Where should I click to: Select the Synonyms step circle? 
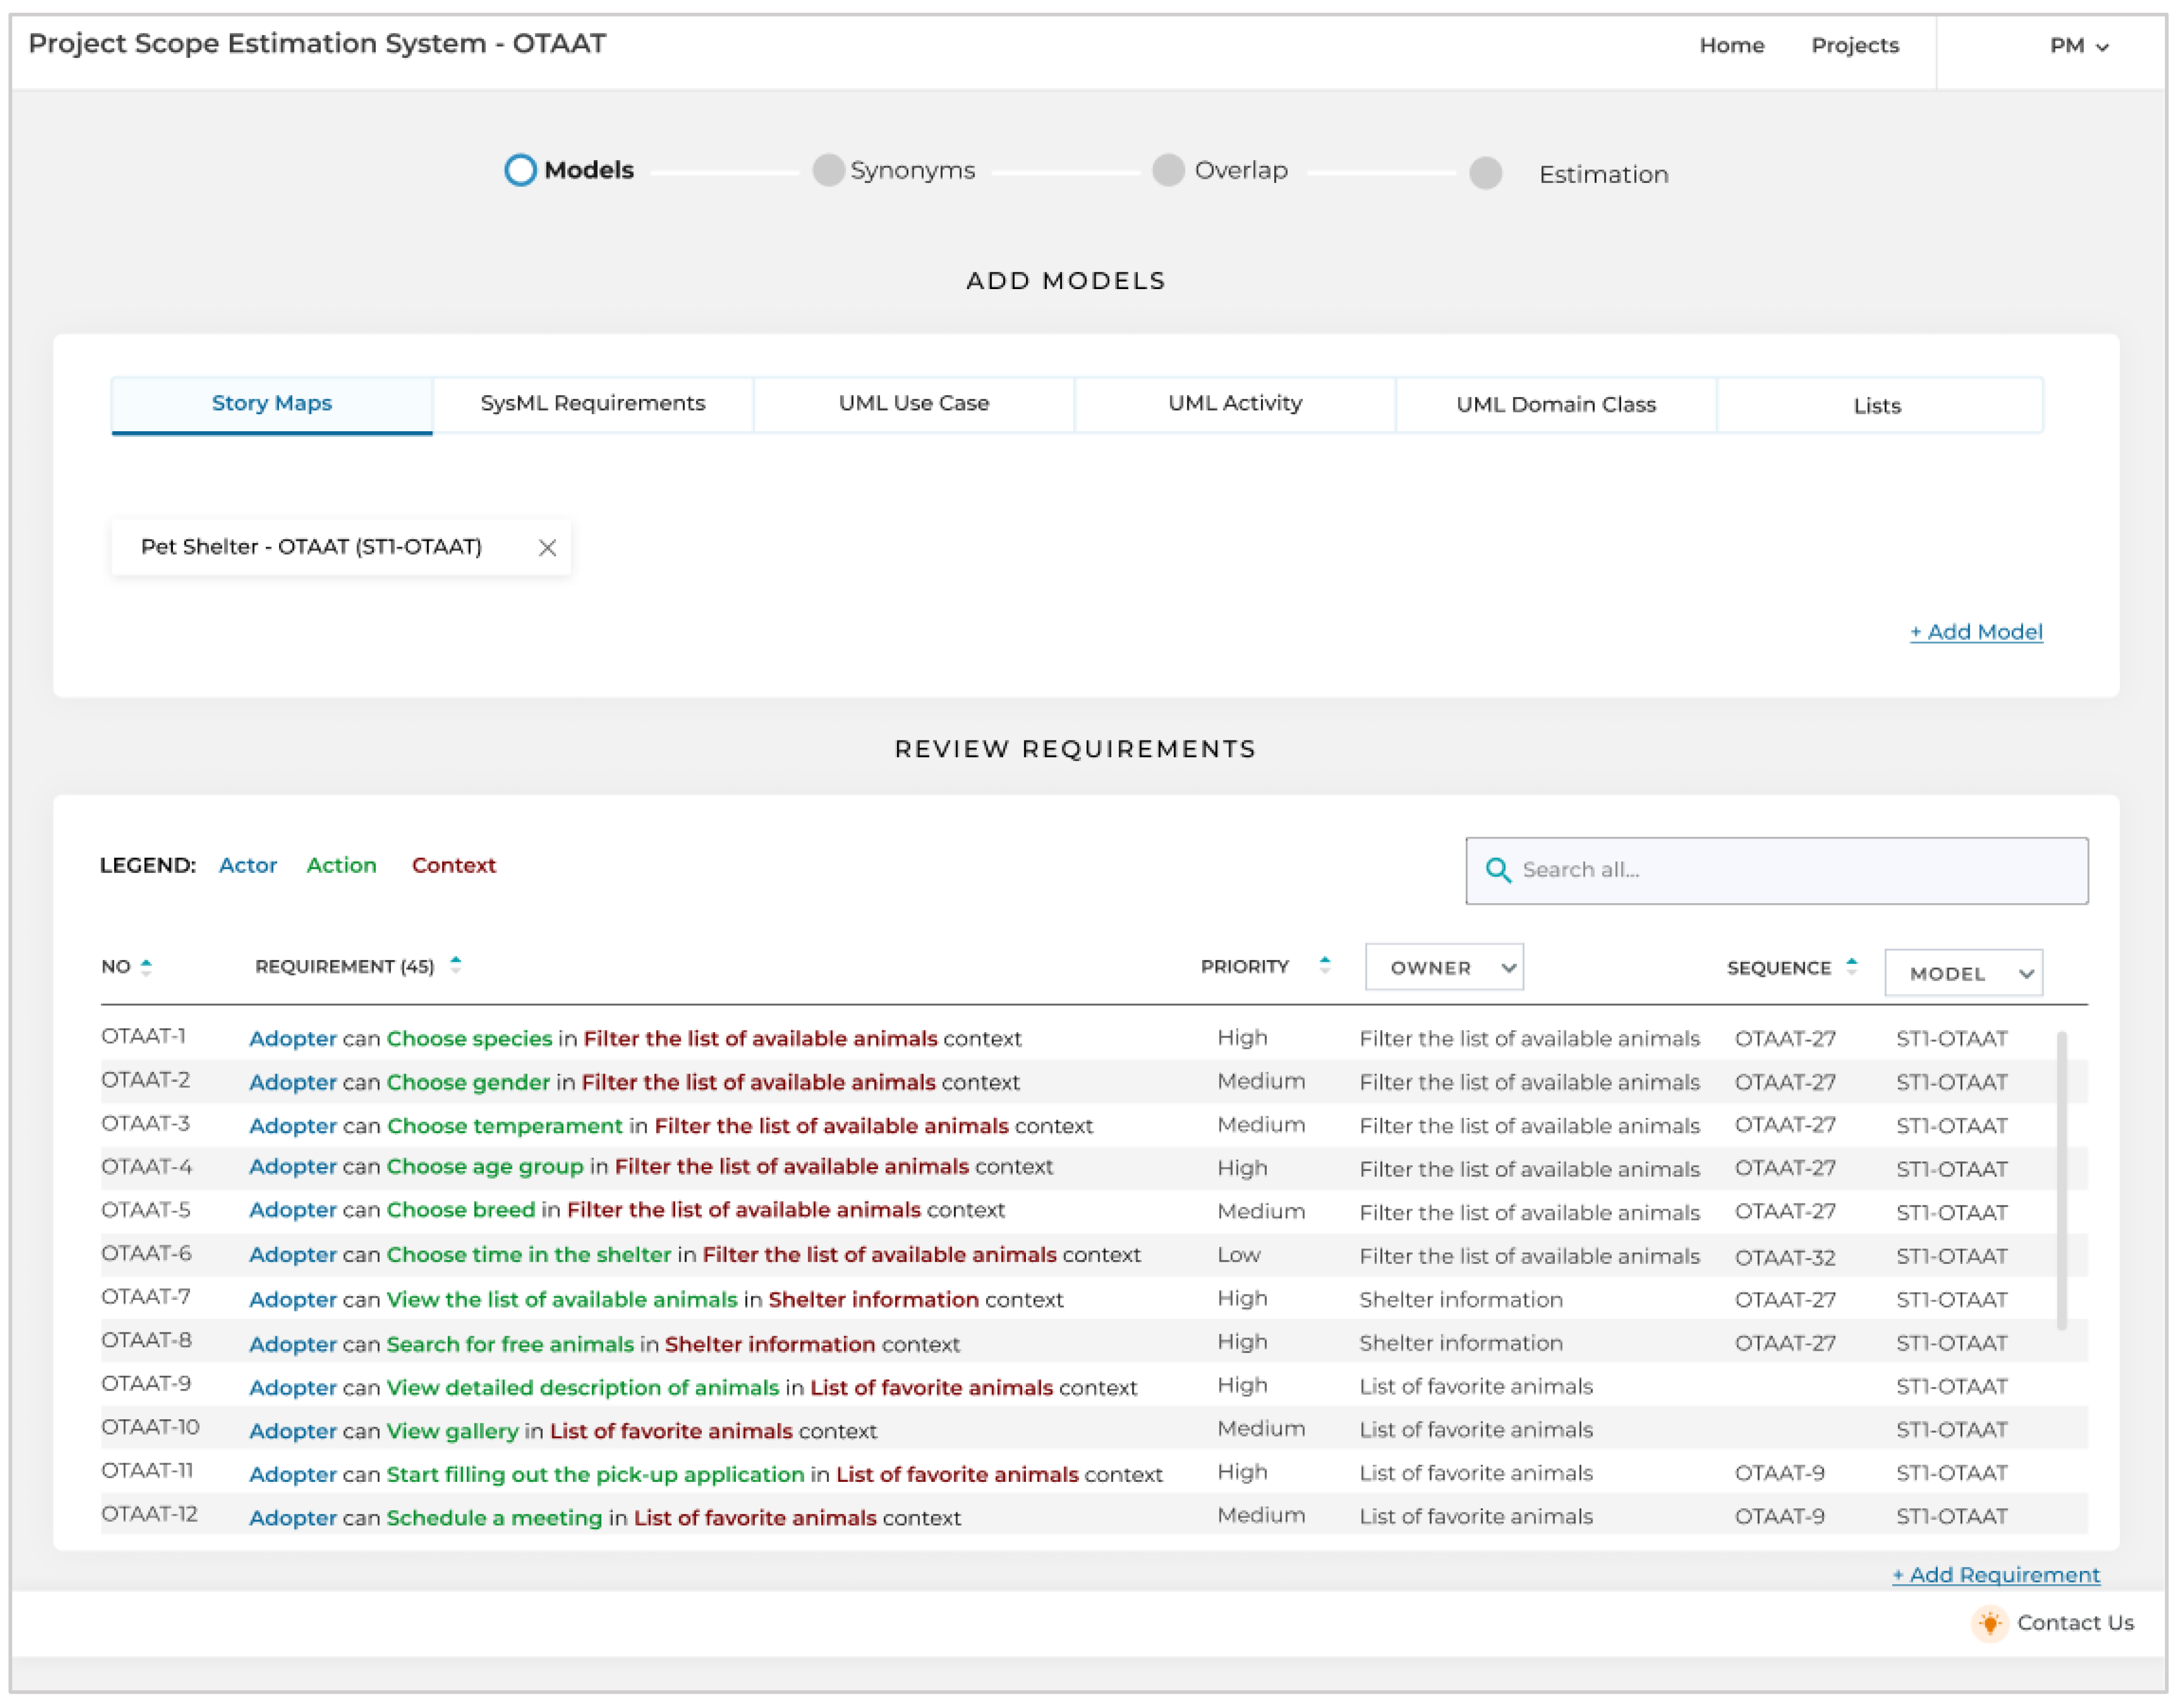pyautogui.click(x=828, y=170)
